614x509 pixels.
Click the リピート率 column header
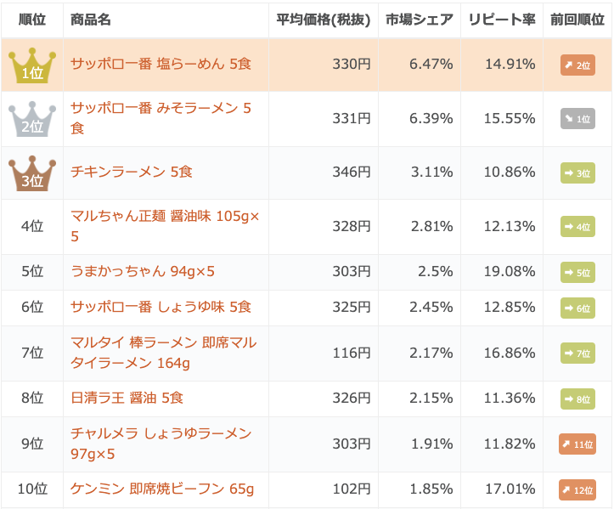click(502, 20)
